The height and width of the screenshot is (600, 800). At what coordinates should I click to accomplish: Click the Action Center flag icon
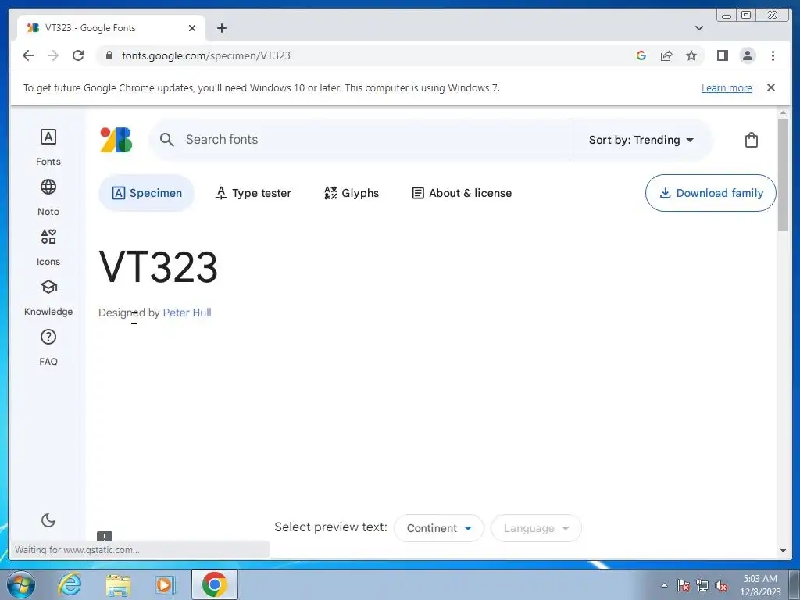pos(684,585)
